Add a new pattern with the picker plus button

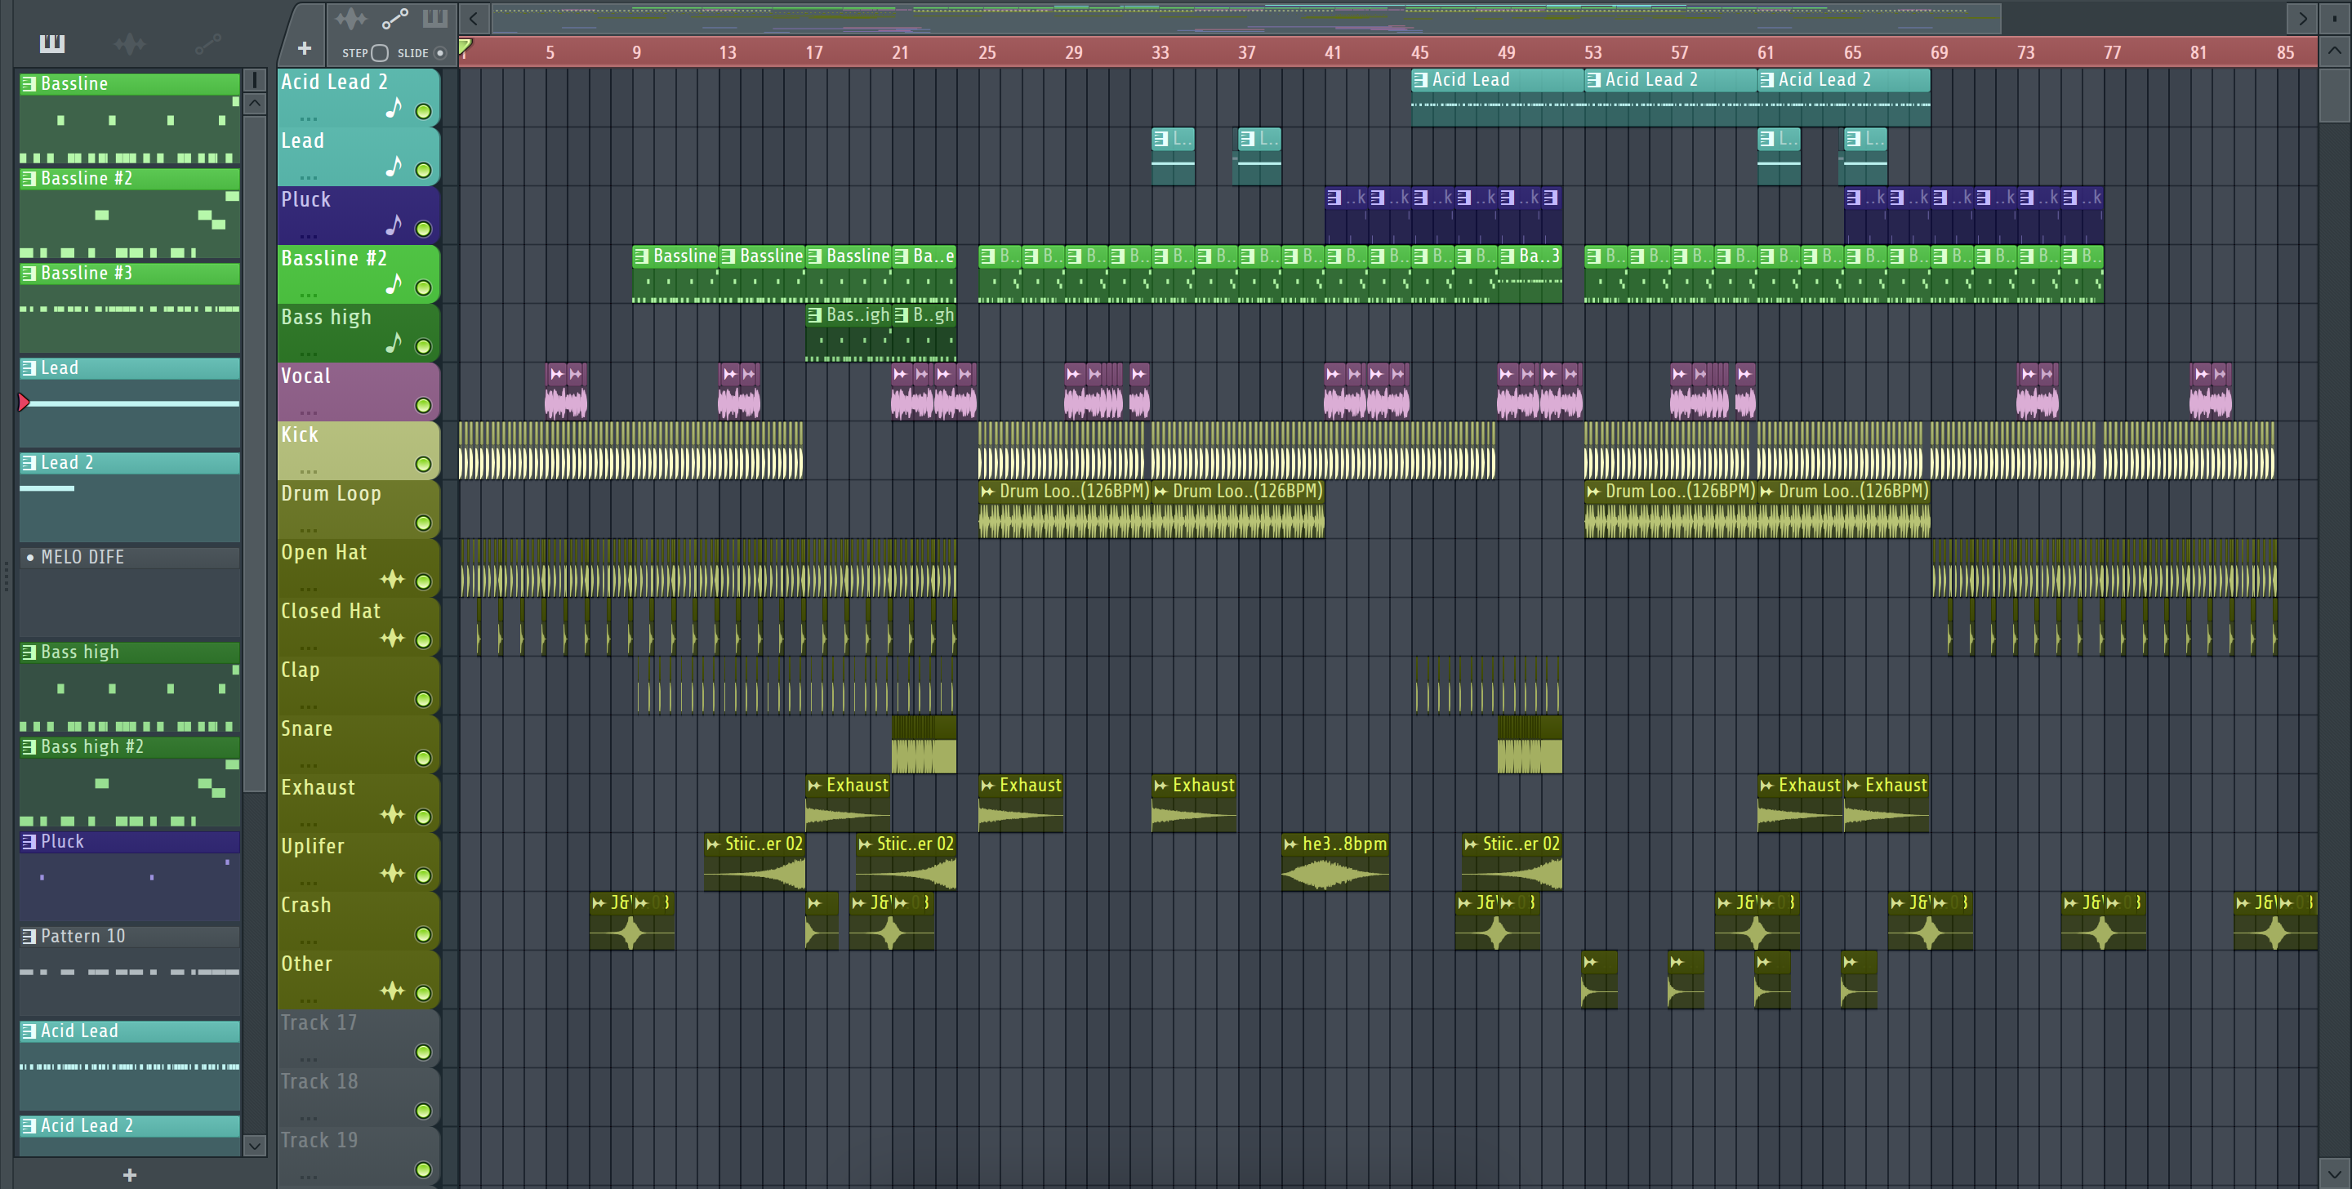(x=130, y=1174)
